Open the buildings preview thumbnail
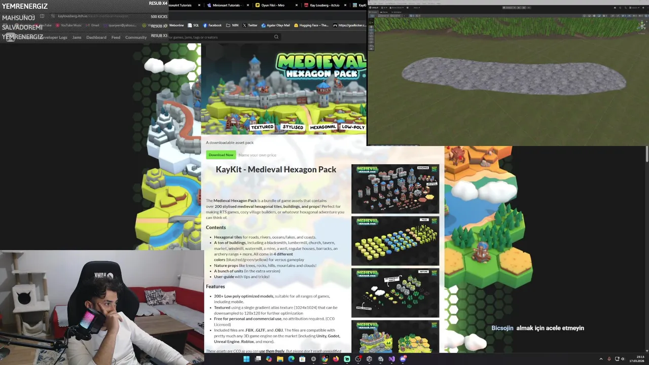The image size is (649, 365). pyautogui.click(x=395, y=189)
